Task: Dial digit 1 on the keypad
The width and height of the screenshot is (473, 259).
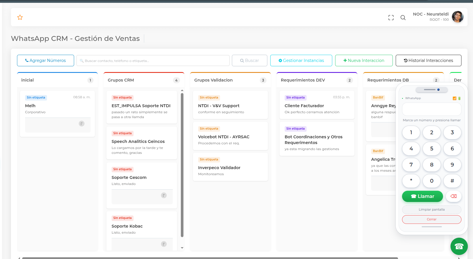Action: tap(411, 133)
